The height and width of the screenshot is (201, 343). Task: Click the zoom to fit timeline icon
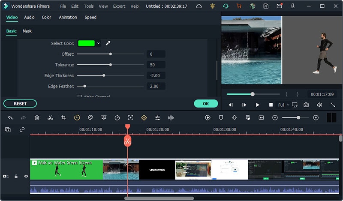tap(261, 118)
